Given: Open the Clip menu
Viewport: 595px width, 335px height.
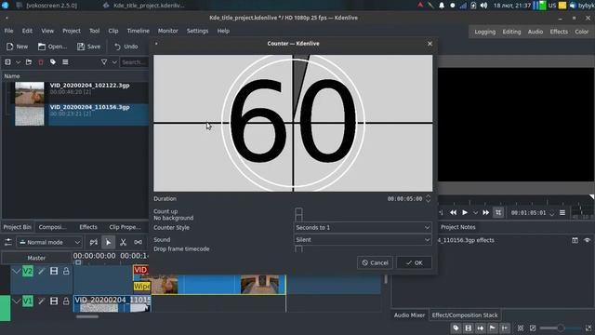Looking at the screenshot, I should 113,31.
